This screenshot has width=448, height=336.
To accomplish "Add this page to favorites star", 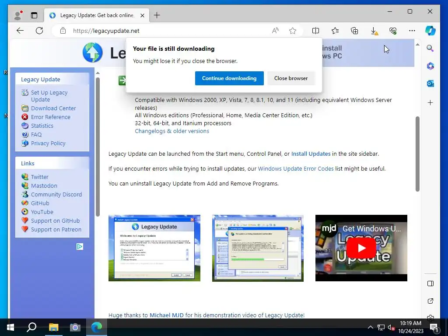I will coord(293,31).
